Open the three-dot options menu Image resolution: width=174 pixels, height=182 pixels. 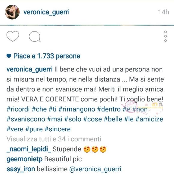point(166,36)
